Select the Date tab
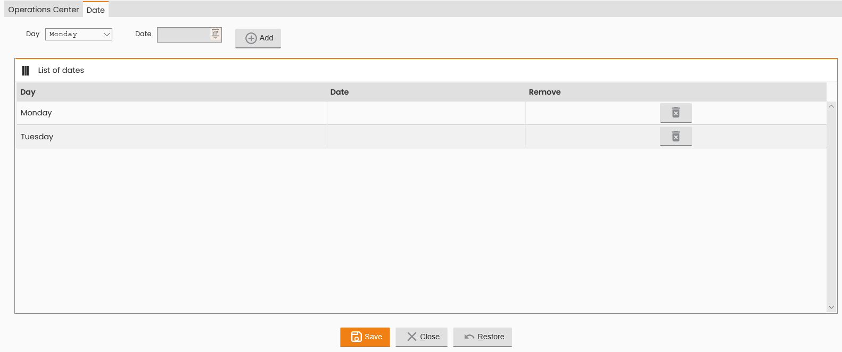This screenshot has height=352, width=842. pos(96,10)
